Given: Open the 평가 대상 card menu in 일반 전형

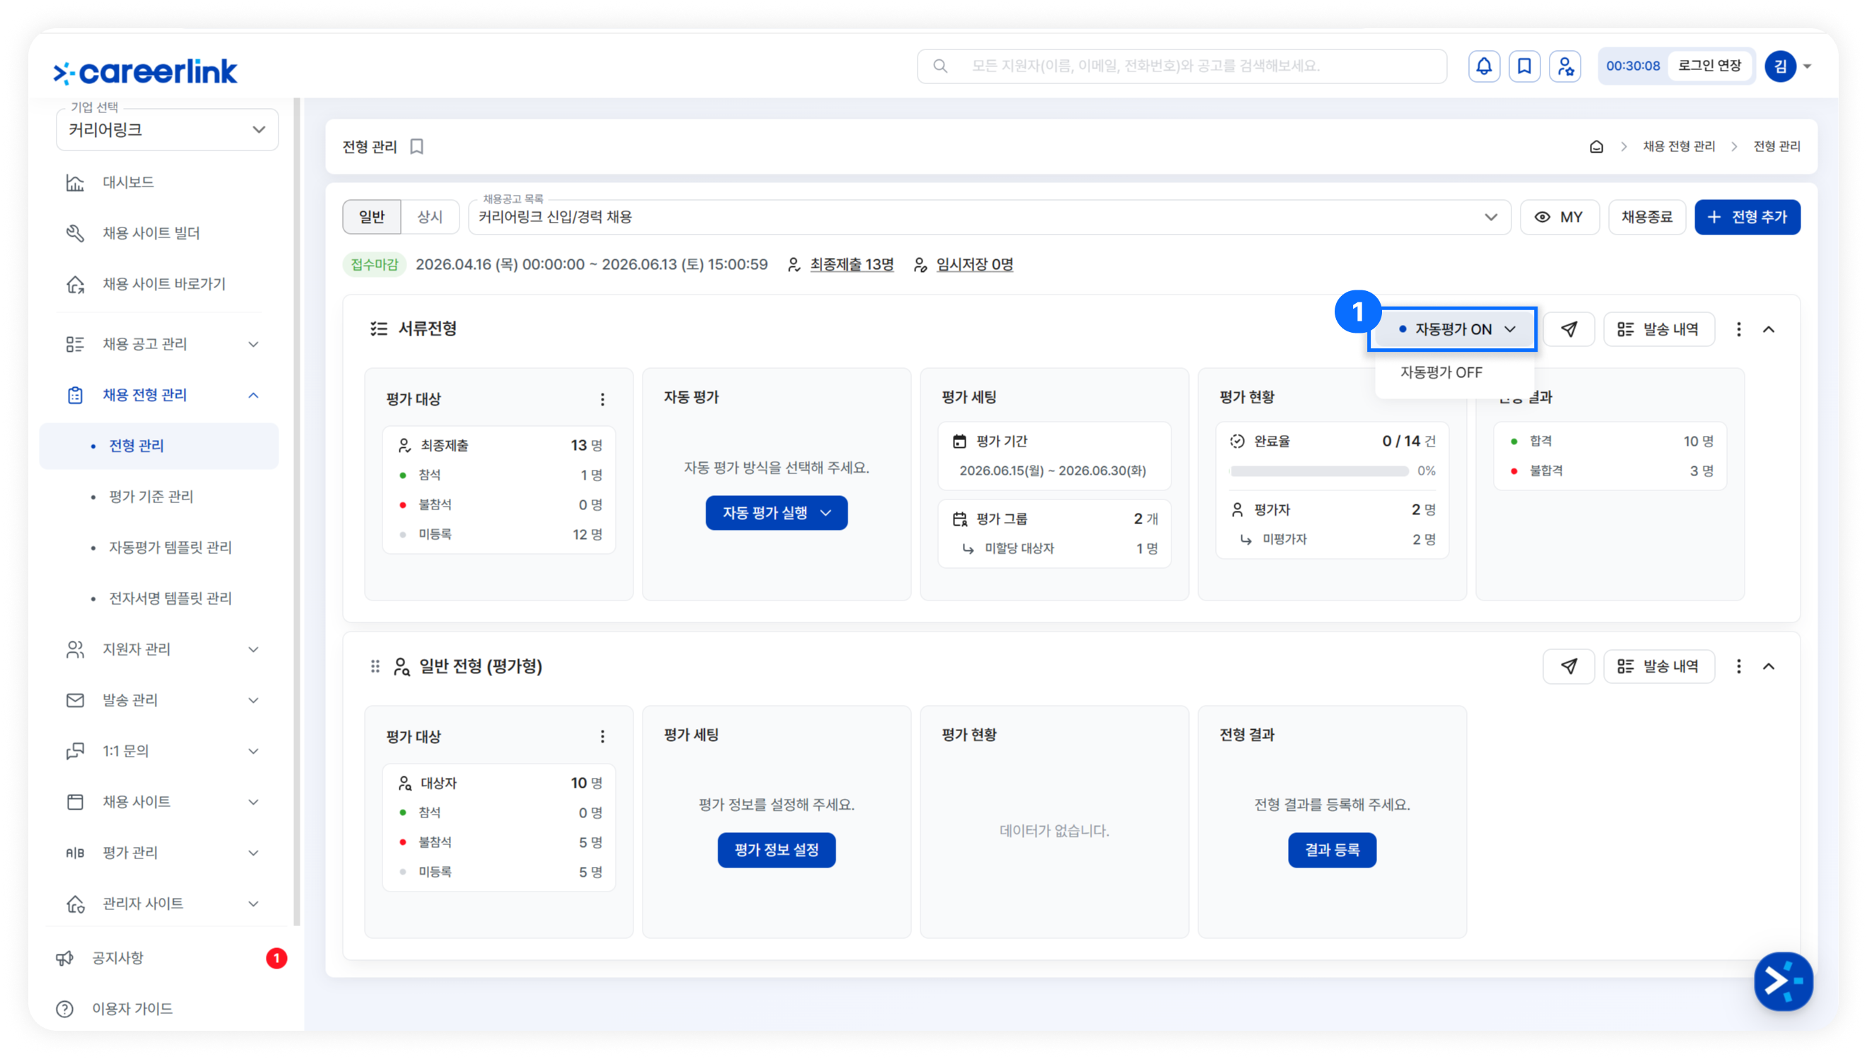Looking at the screenshot, I should coord(602,737).
